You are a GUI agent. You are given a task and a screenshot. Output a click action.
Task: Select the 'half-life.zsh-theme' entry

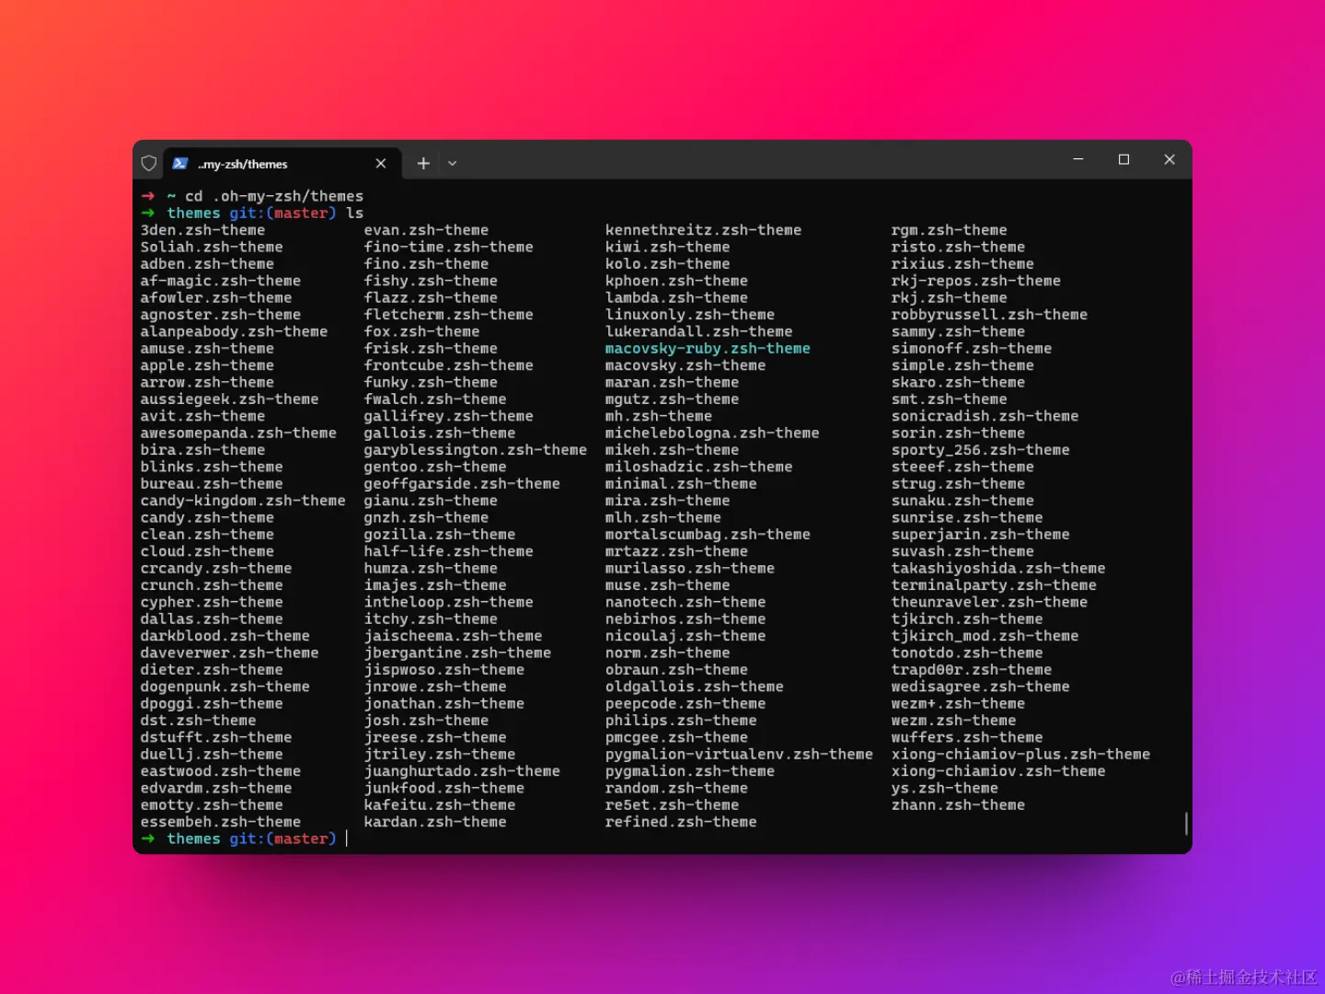[x=448, y=551]
